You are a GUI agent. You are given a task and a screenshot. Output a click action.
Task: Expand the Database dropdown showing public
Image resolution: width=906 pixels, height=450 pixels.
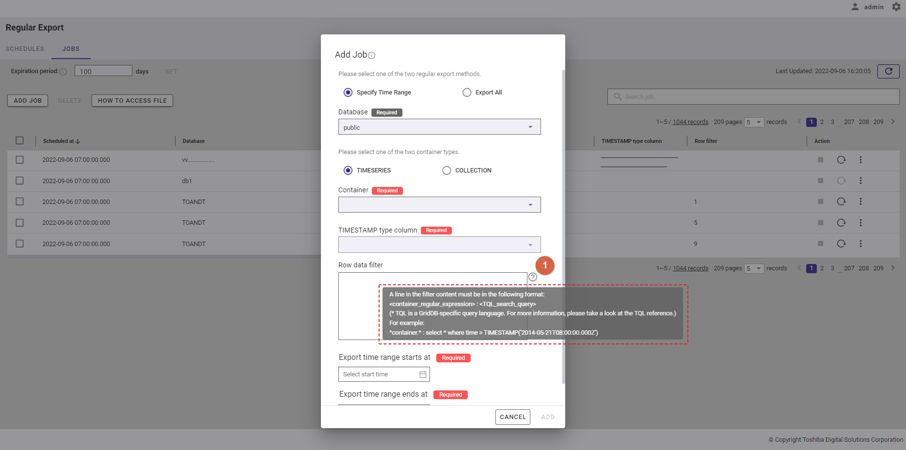pyautogui.click(x=439, y=127)
